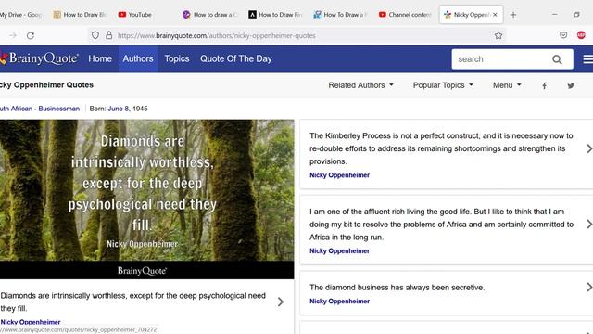Expand the Menu dropdown
Screen dimensions: 593x334
click(507, 85)
